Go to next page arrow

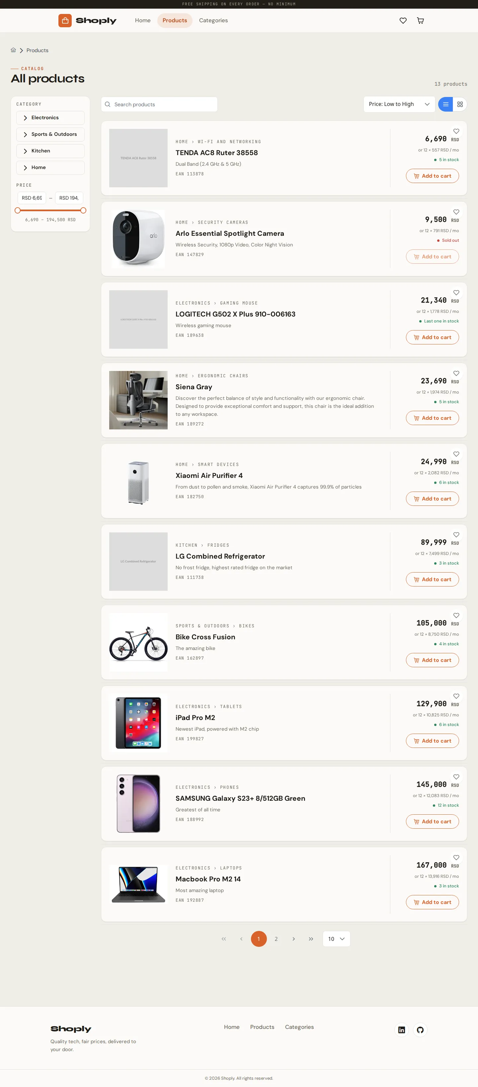tap(294, 939)
